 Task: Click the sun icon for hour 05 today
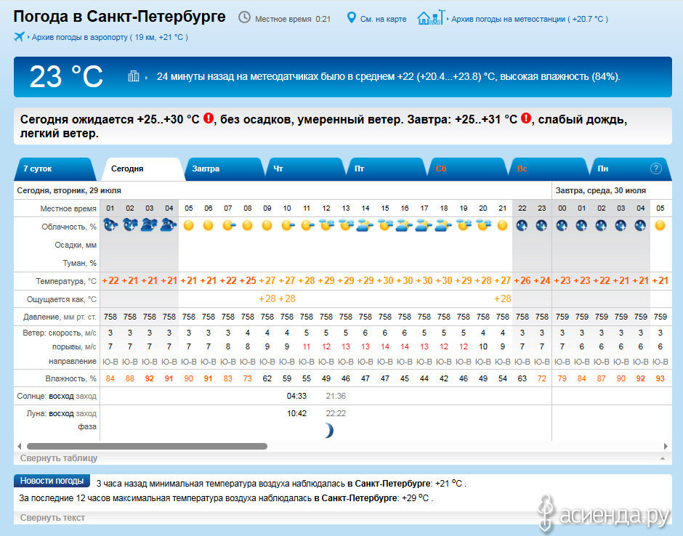(189, 226)
